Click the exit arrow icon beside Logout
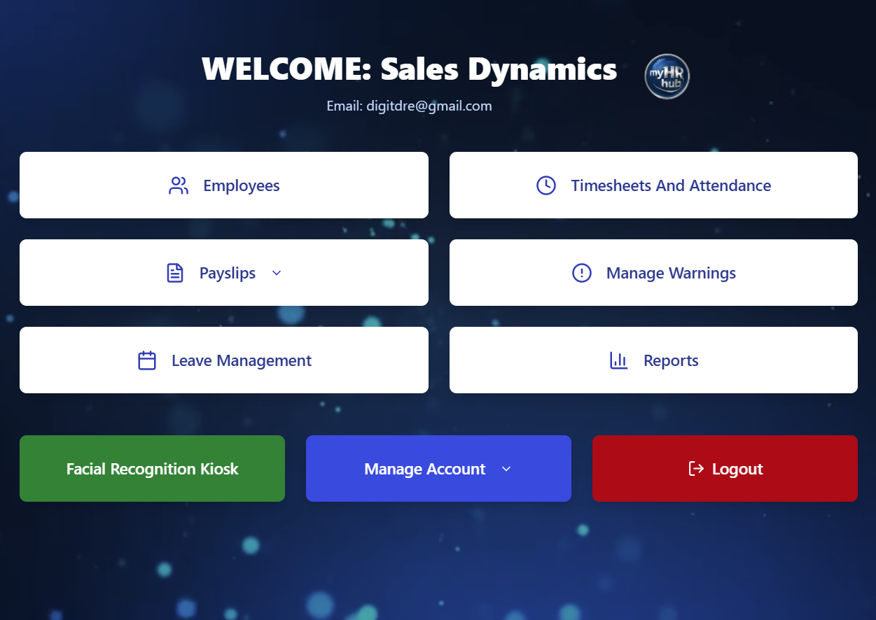Viewport: 876px width, 620px height. pos(696,469)
